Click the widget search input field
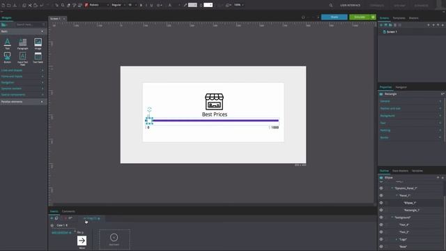The height and width of the screenshot is (251, 446). (x=29, y=25)
